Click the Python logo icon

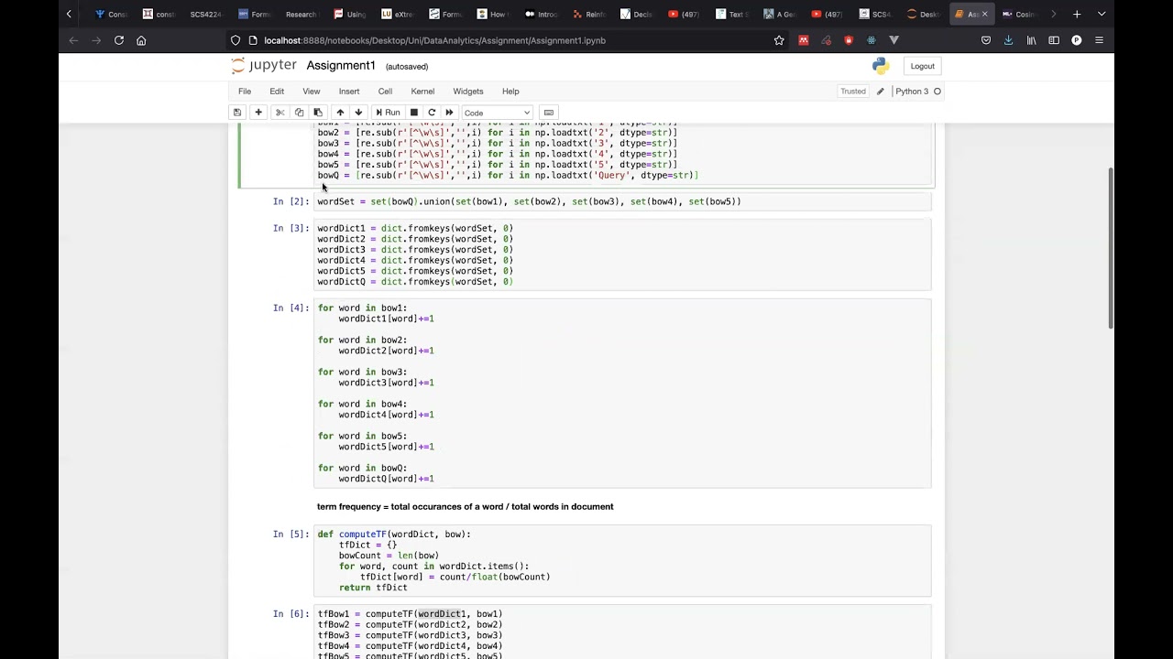[881, 66]
